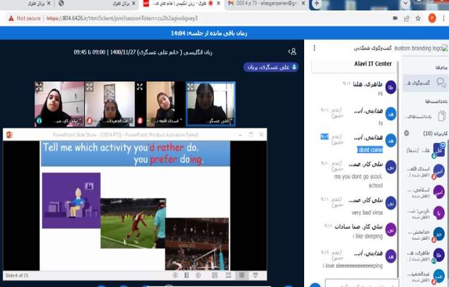Viewport: 449px width, 287px height.
Task: Click the previous slide arrow in PowerPoint status bar
Action: coord(175,275)
